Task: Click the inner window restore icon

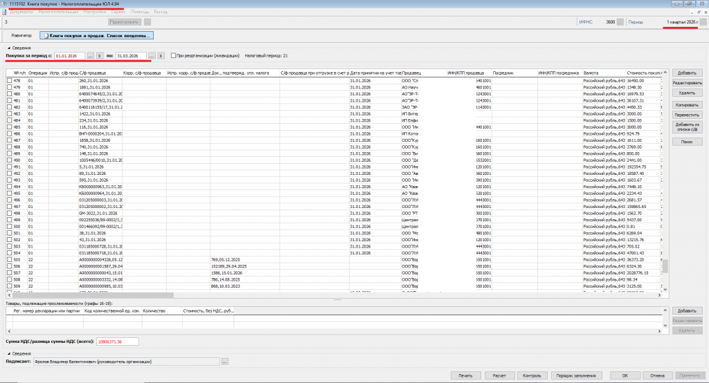Action: tap(699, 12)
